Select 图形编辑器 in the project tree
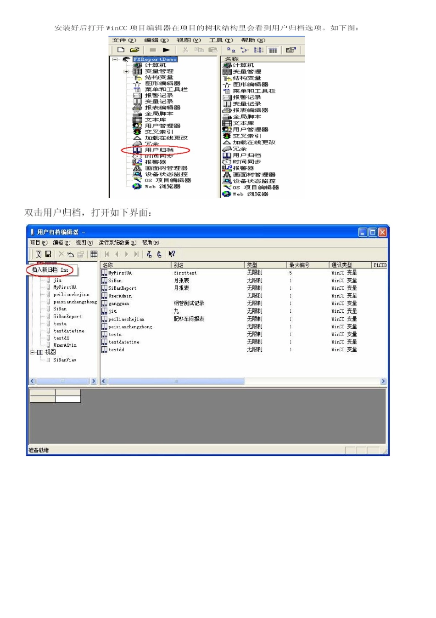The height and width of the screenshot is (618, 436). click(162, 83)
